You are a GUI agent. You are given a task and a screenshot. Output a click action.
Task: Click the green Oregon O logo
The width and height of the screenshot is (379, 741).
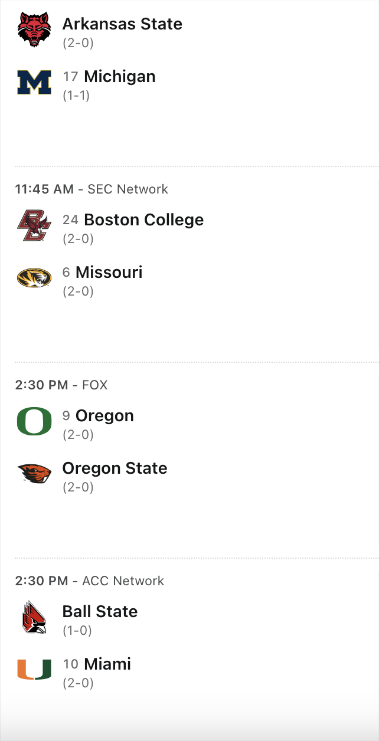pos(34,422)
